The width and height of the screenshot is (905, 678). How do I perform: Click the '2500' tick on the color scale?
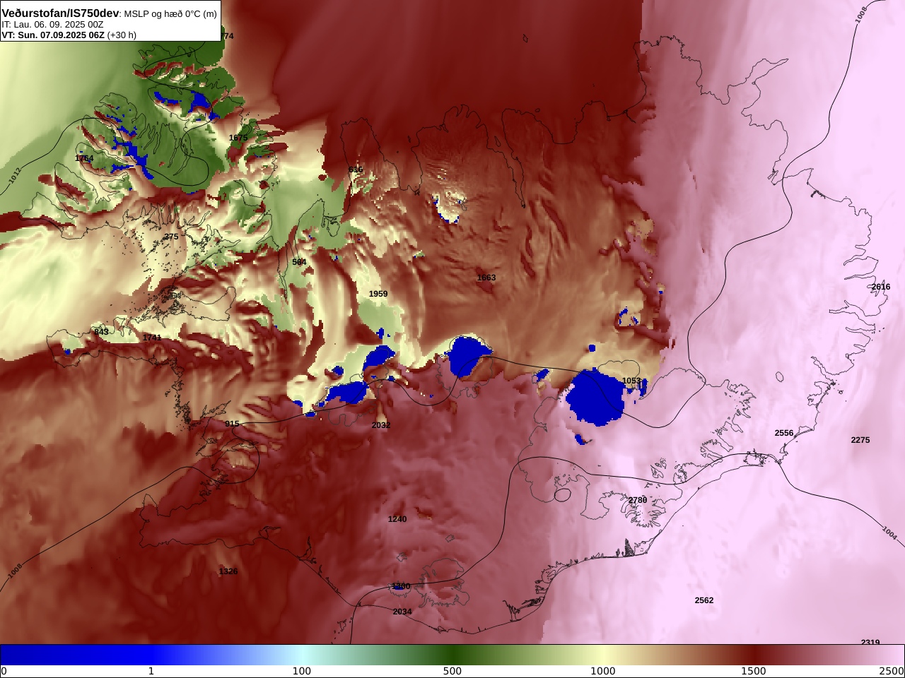click(x=892, y=671)
